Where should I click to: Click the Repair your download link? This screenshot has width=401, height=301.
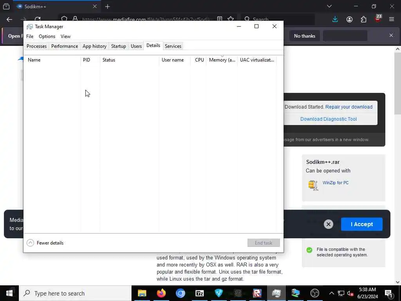[x=349, y=107]
